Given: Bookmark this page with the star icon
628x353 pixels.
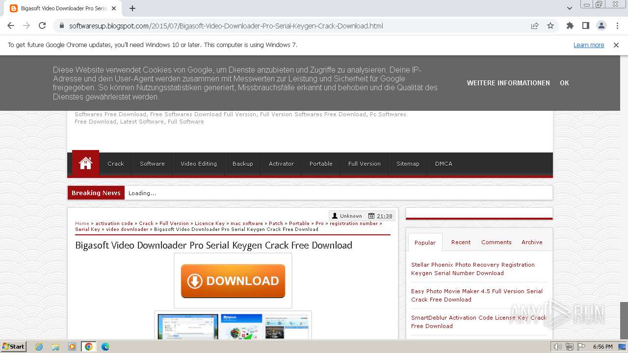Looking at the screenshot, I should click(550, 26).
